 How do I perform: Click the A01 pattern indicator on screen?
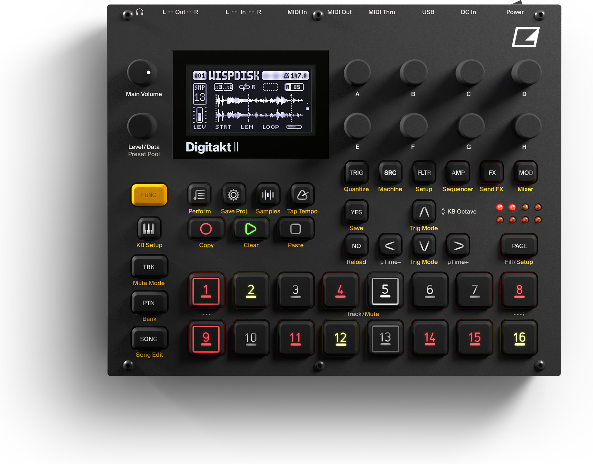(x=199, y=76)
